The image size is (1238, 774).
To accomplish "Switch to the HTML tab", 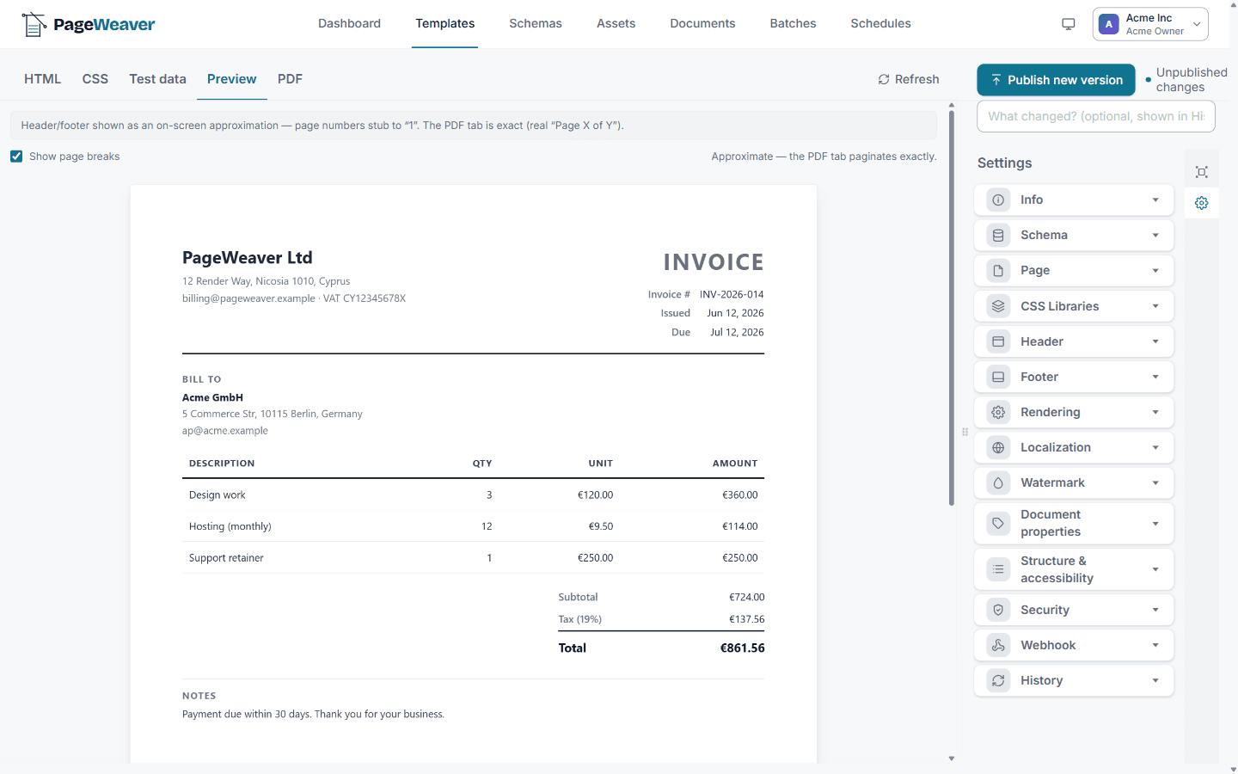I will point(42,79).
